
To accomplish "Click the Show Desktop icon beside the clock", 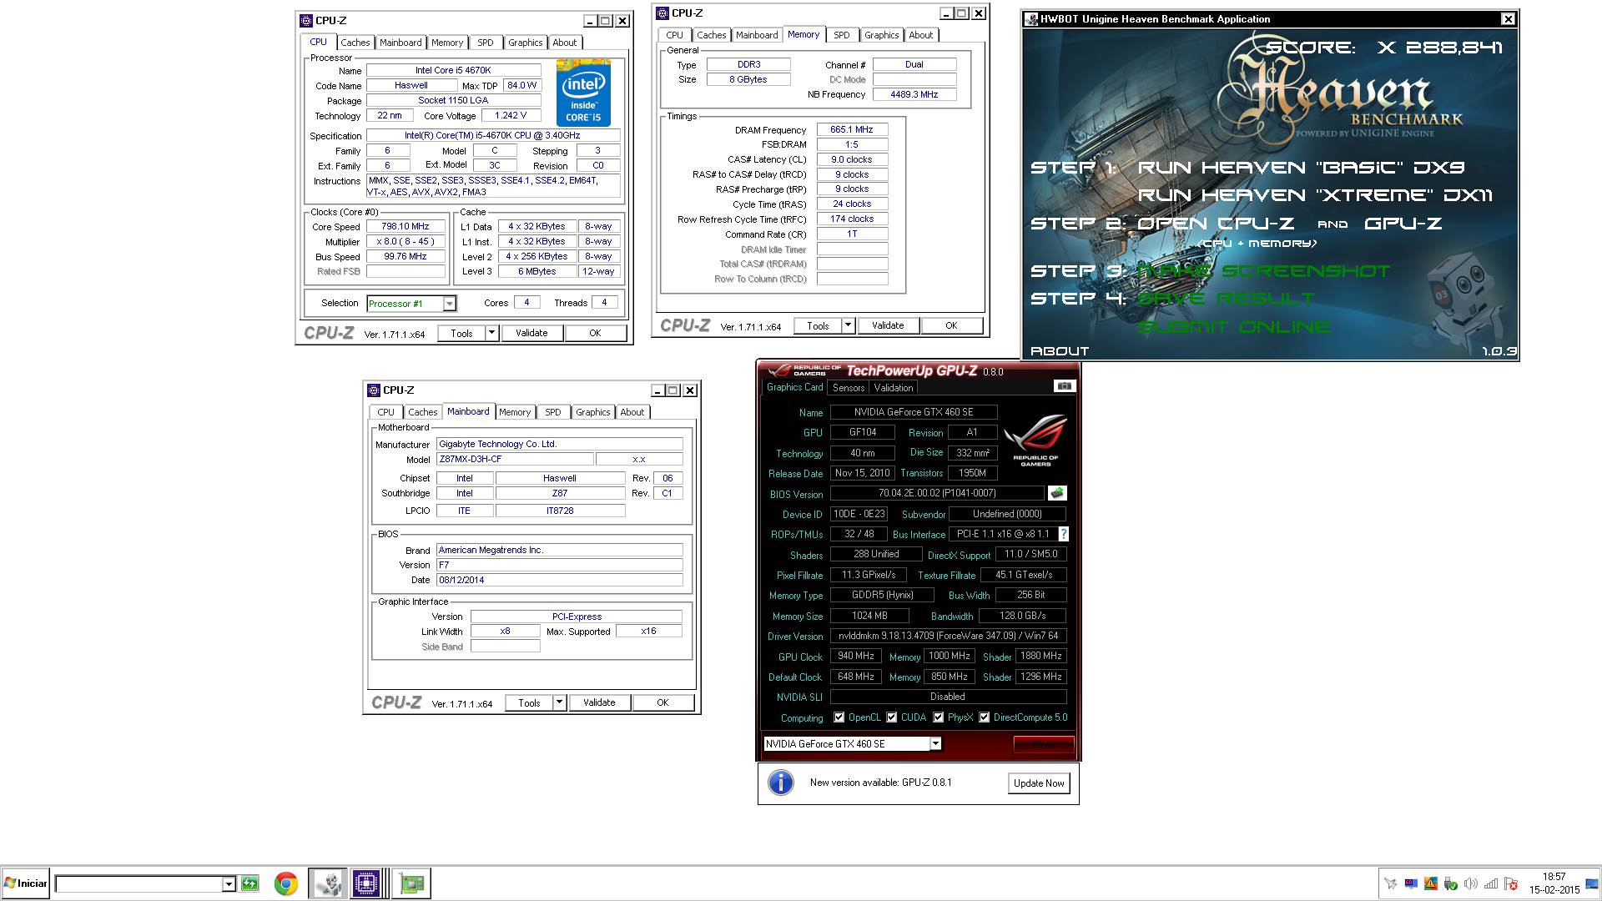I will tap(1593, 883).
